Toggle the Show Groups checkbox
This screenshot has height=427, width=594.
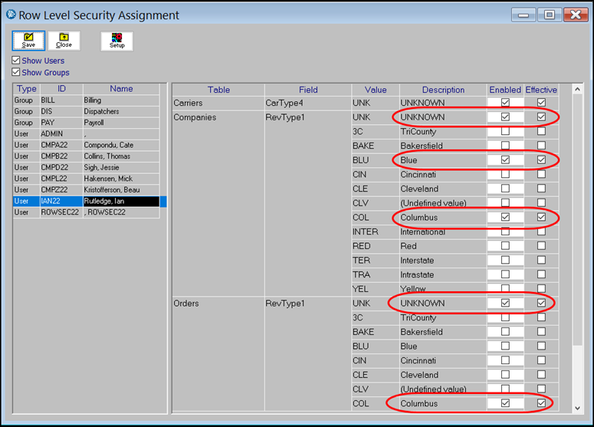tap(16, 73)
